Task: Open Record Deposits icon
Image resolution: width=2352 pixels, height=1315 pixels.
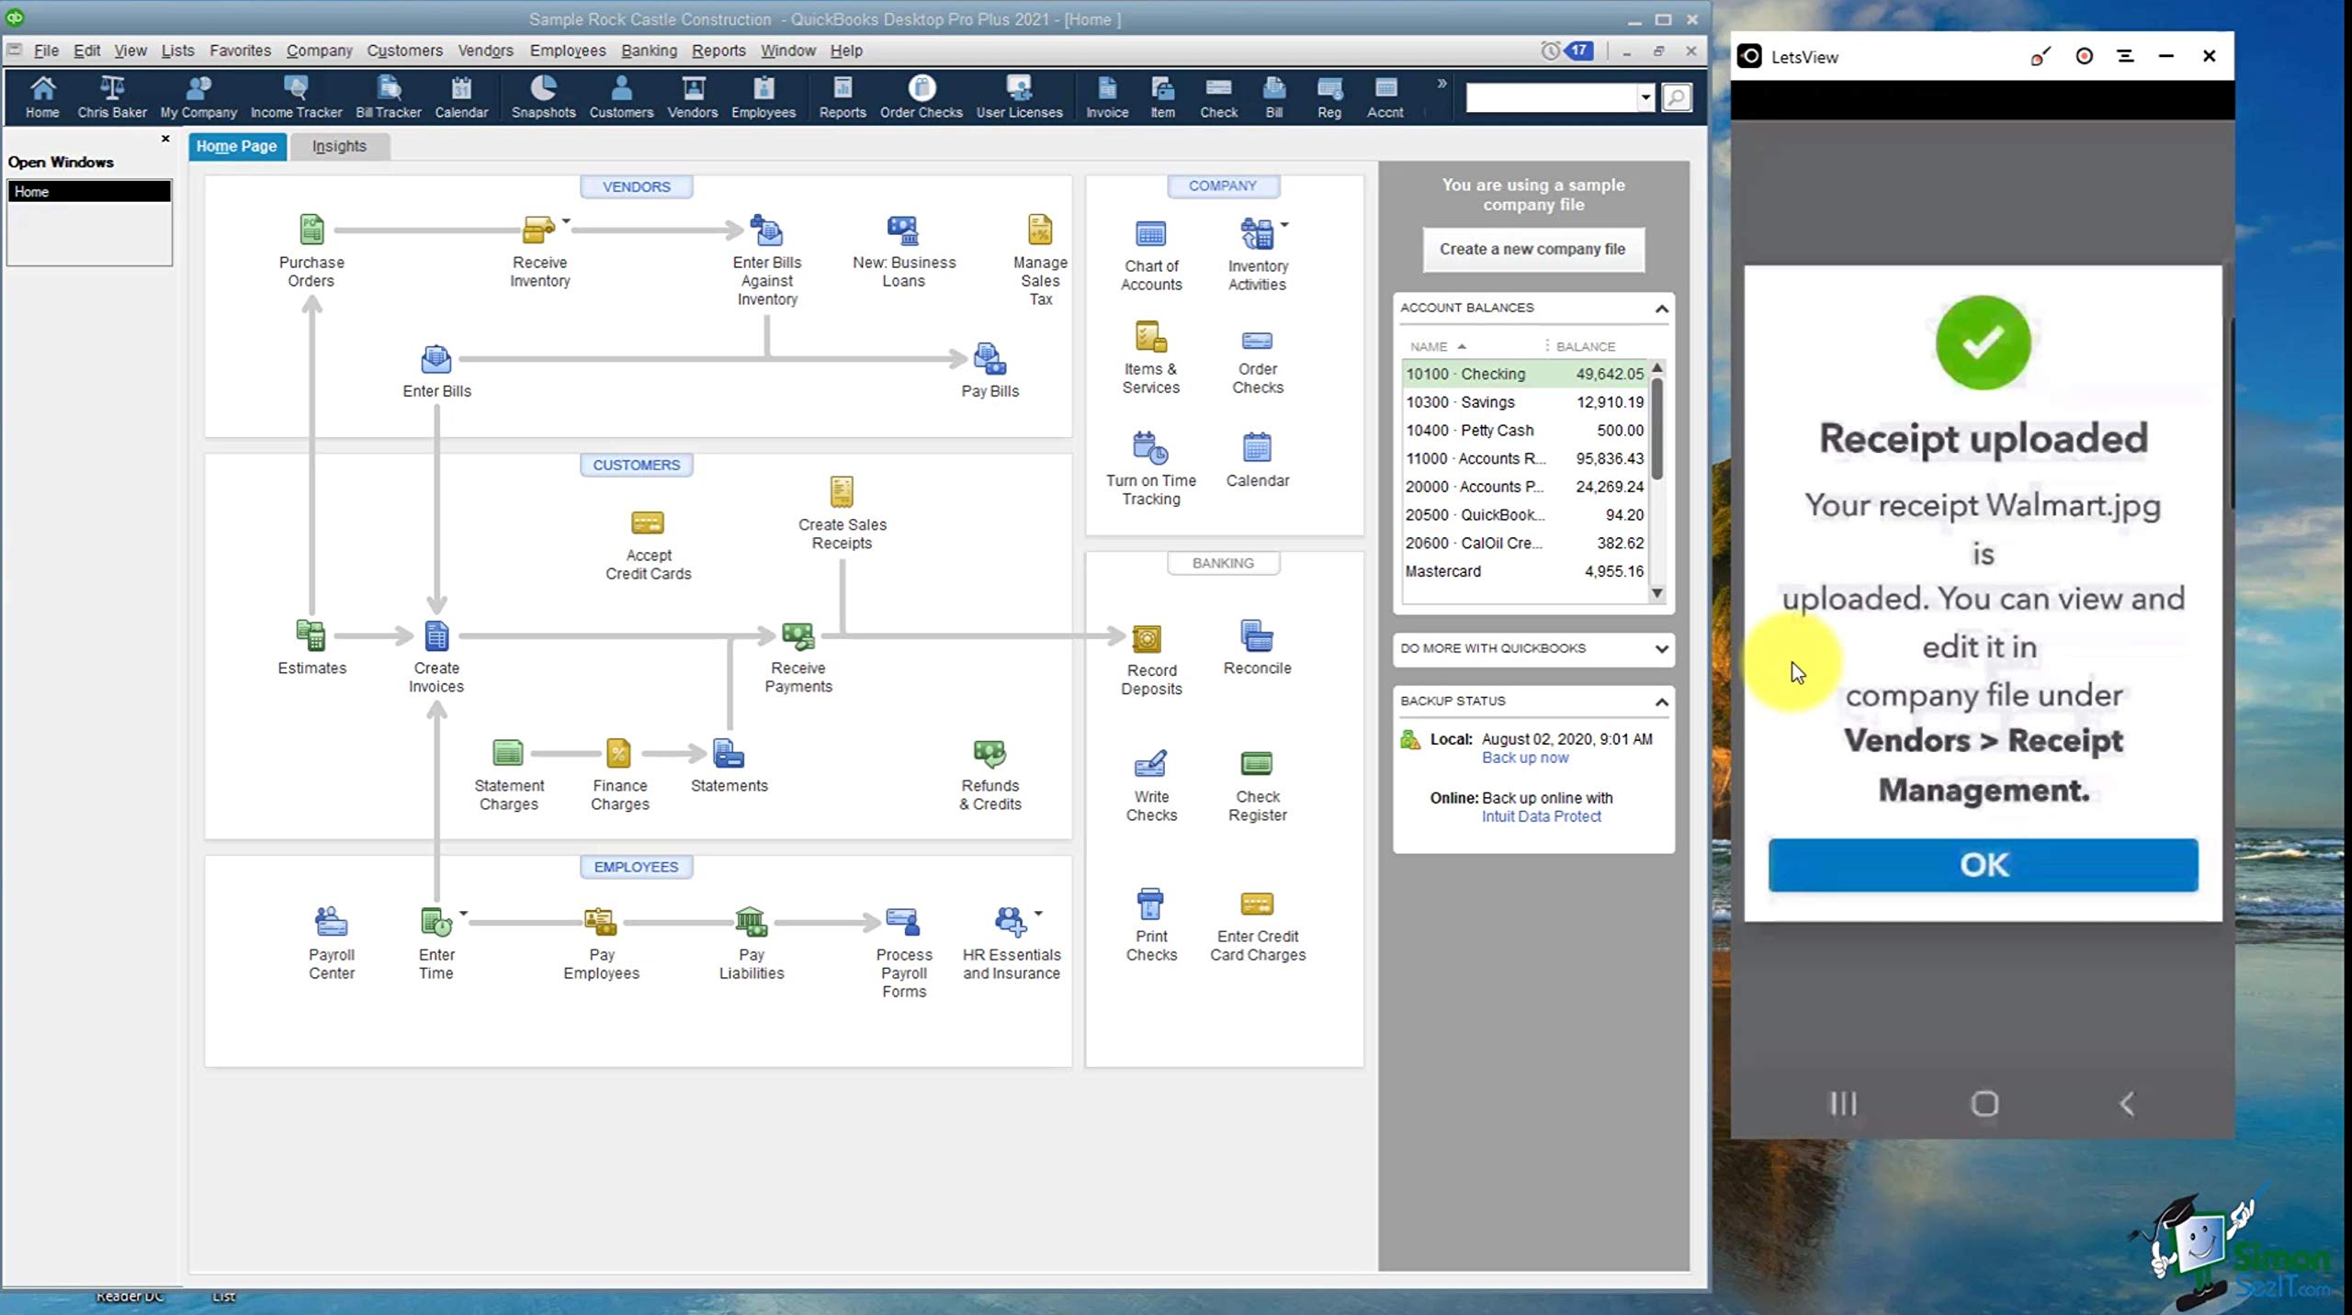Action: 1147,638
